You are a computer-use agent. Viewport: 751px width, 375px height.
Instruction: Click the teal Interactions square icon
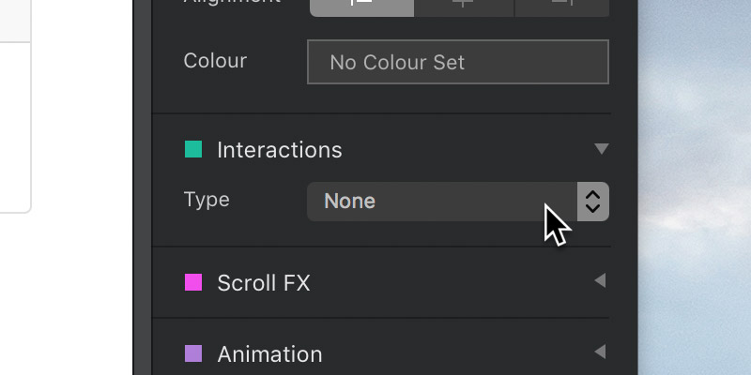[193, 149]
